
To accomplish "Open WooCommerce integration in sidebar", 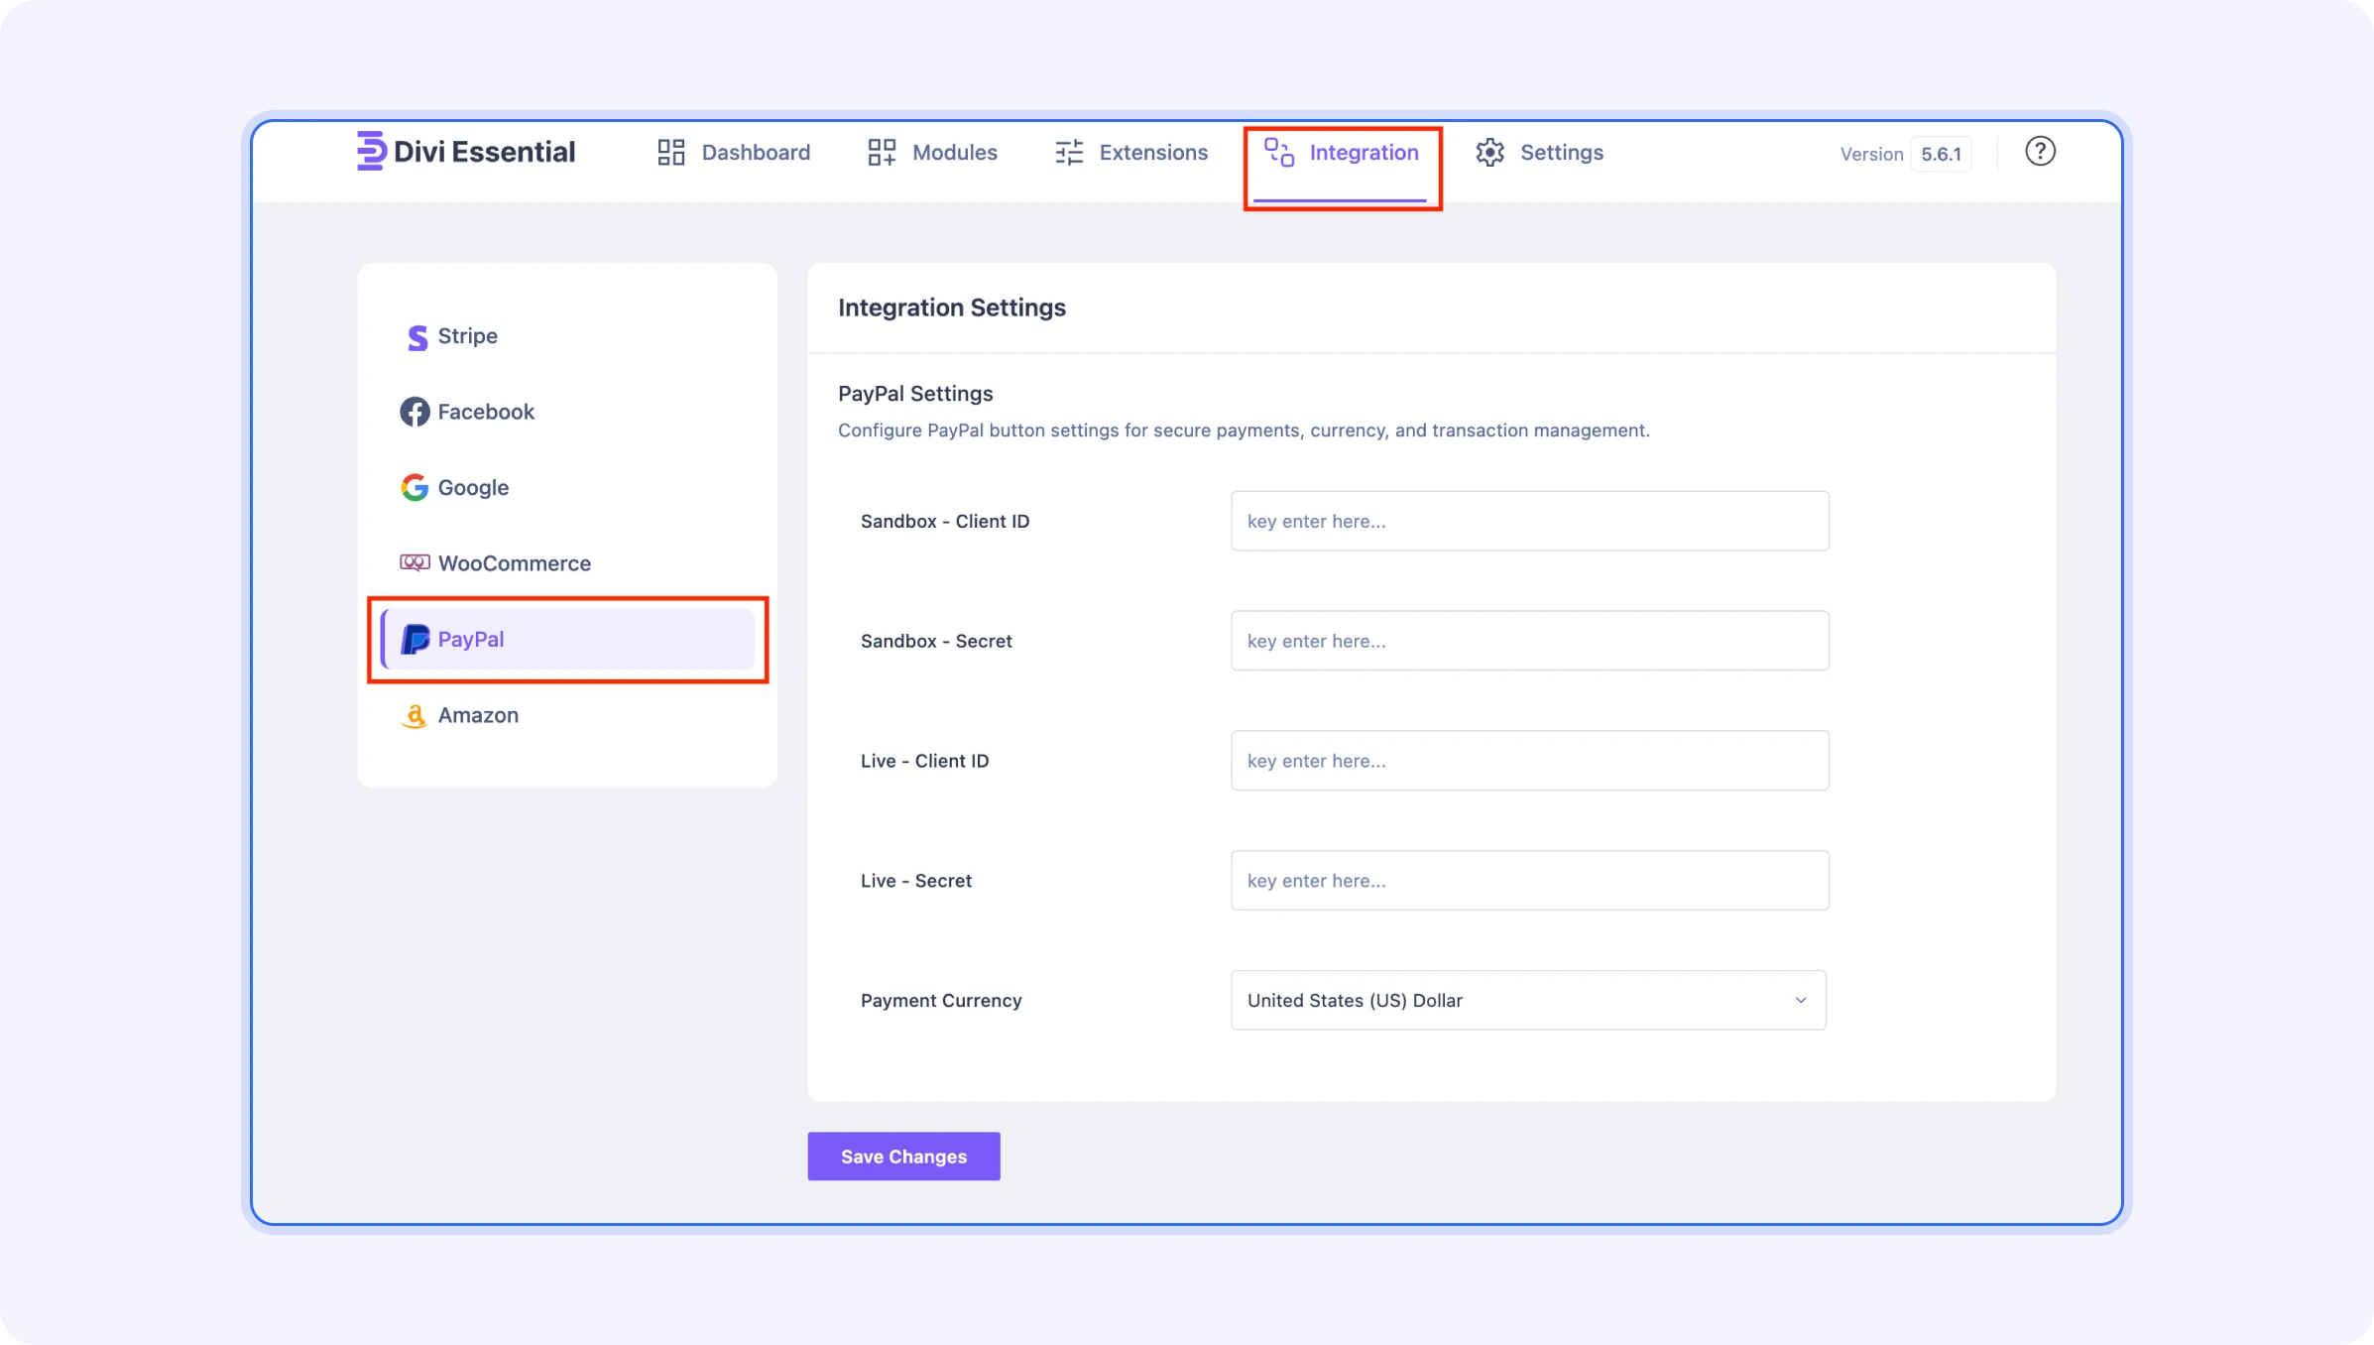I will [x=567, y=562].
